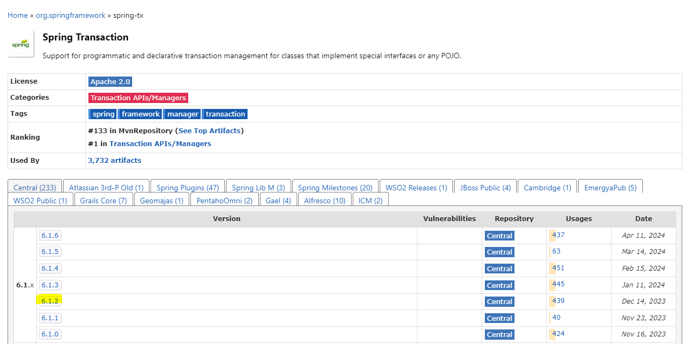Open See Top Artifacts link
686x344 pixels.
point(210,130)
